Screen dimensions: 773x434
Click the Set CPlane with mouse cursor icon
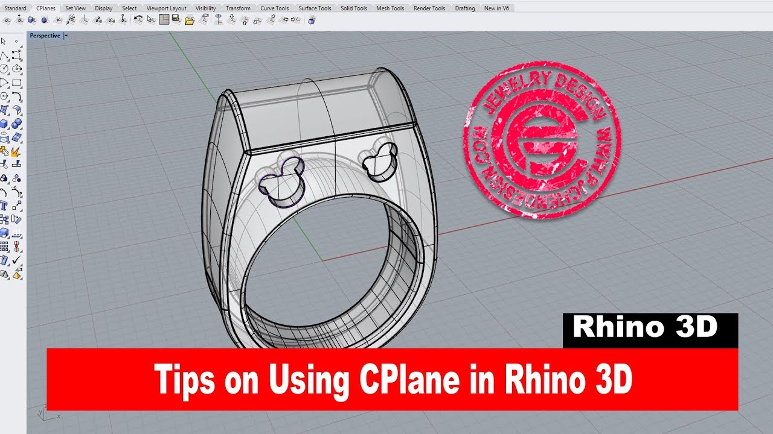(x=151, y=20)
